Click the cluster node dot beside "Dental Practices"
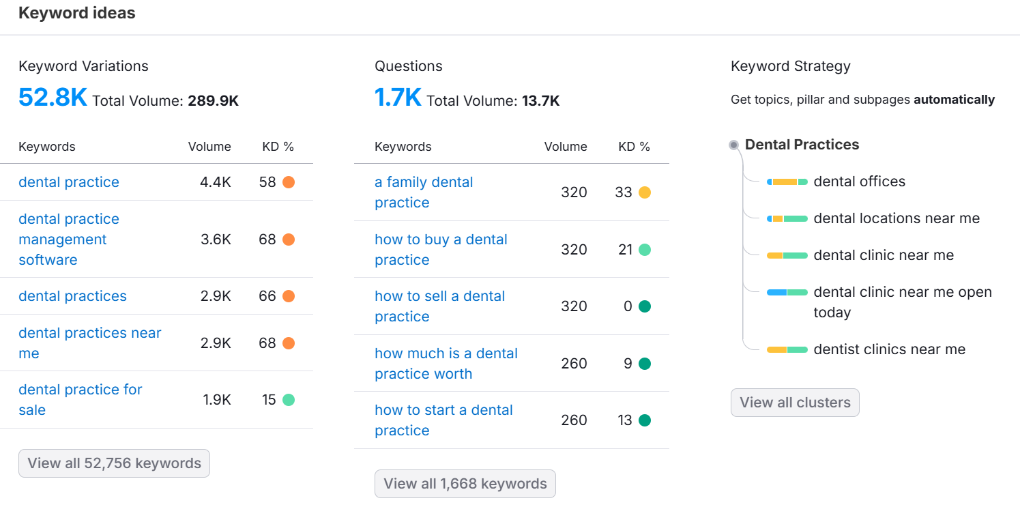This screenshot has height=507, width=1020. [733, 144]
